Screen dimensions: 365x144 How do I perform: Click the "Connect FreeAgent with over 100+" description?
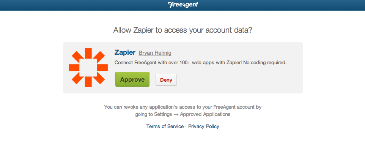click(x=200, y=63)
